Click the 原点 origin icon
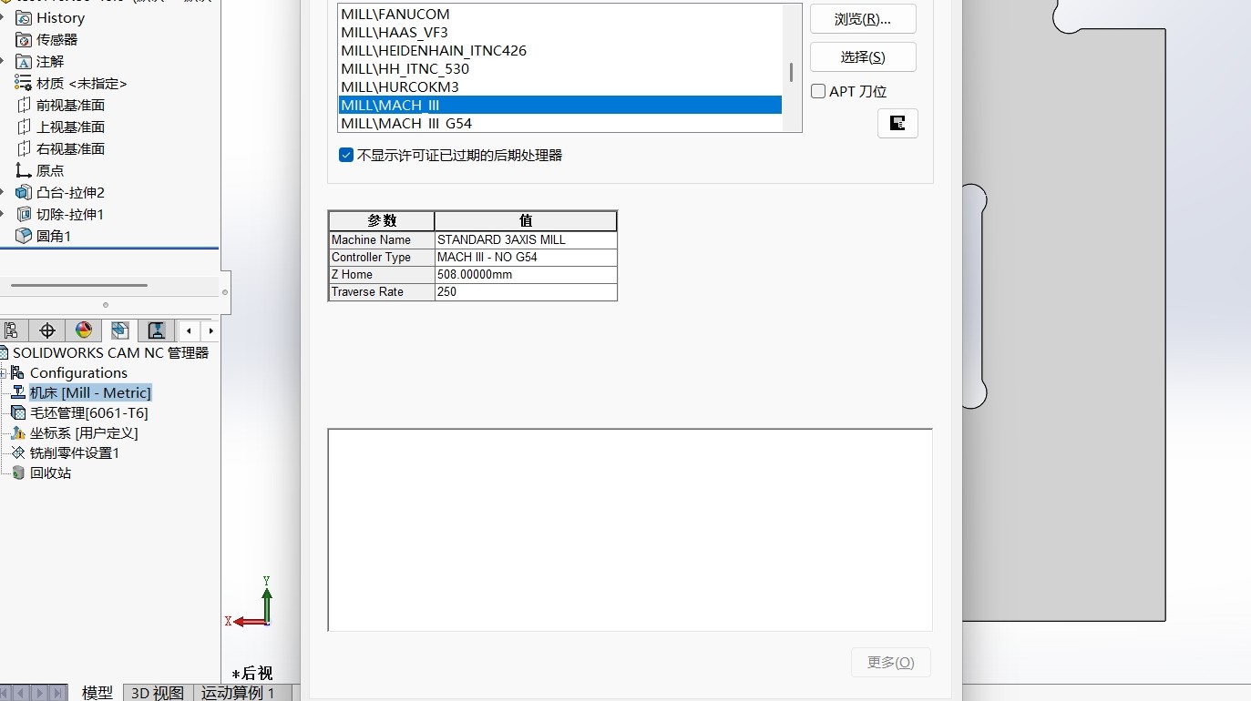 (24, 170)
